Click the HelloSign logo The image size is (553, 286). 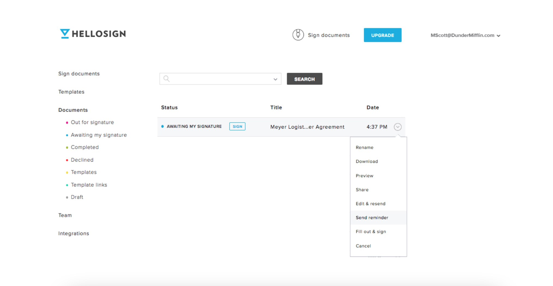click(93, 34)
